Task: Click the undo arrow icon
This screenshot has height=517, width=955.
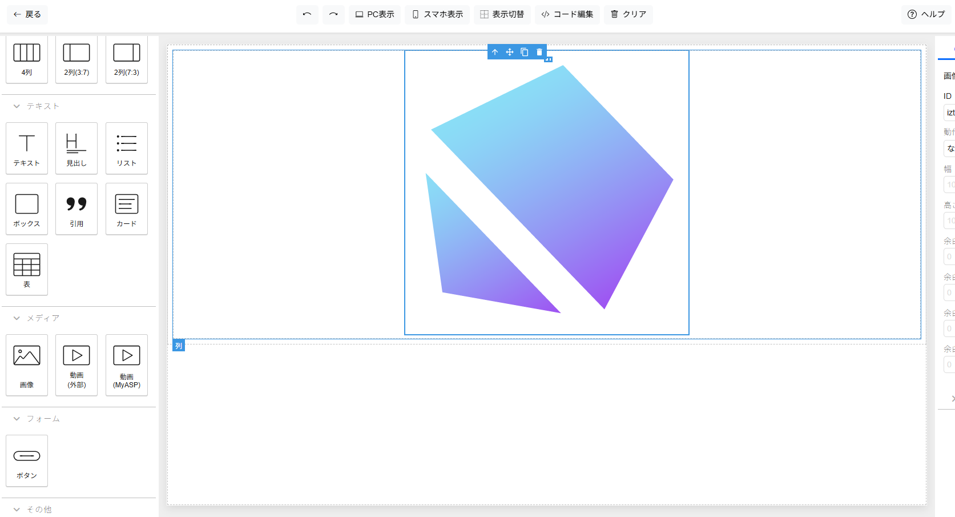Action: pos(307,14)
